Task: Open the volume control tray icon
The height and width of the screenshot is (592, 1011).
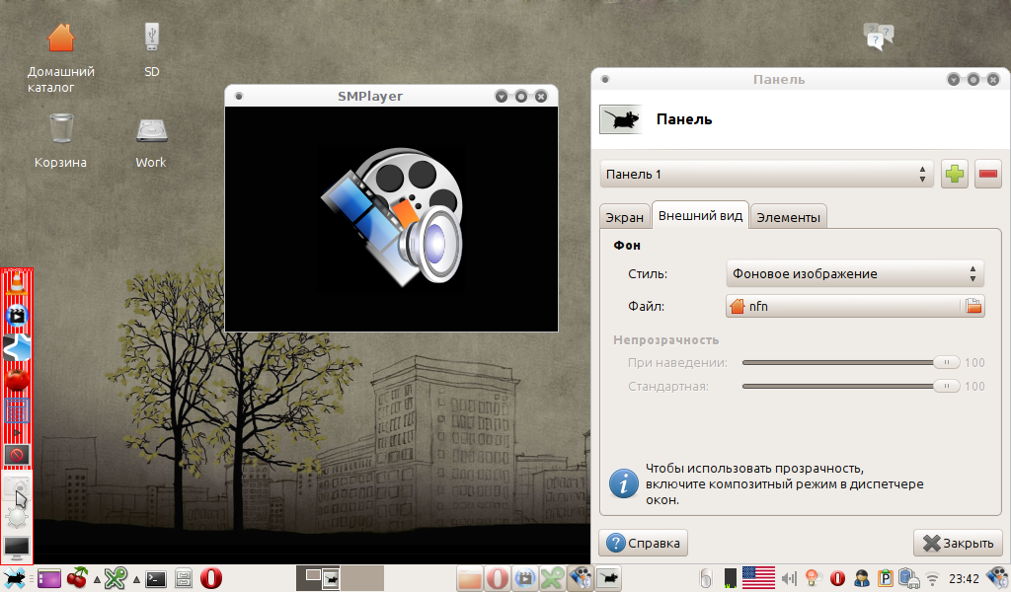Action: tap(789, 579)
